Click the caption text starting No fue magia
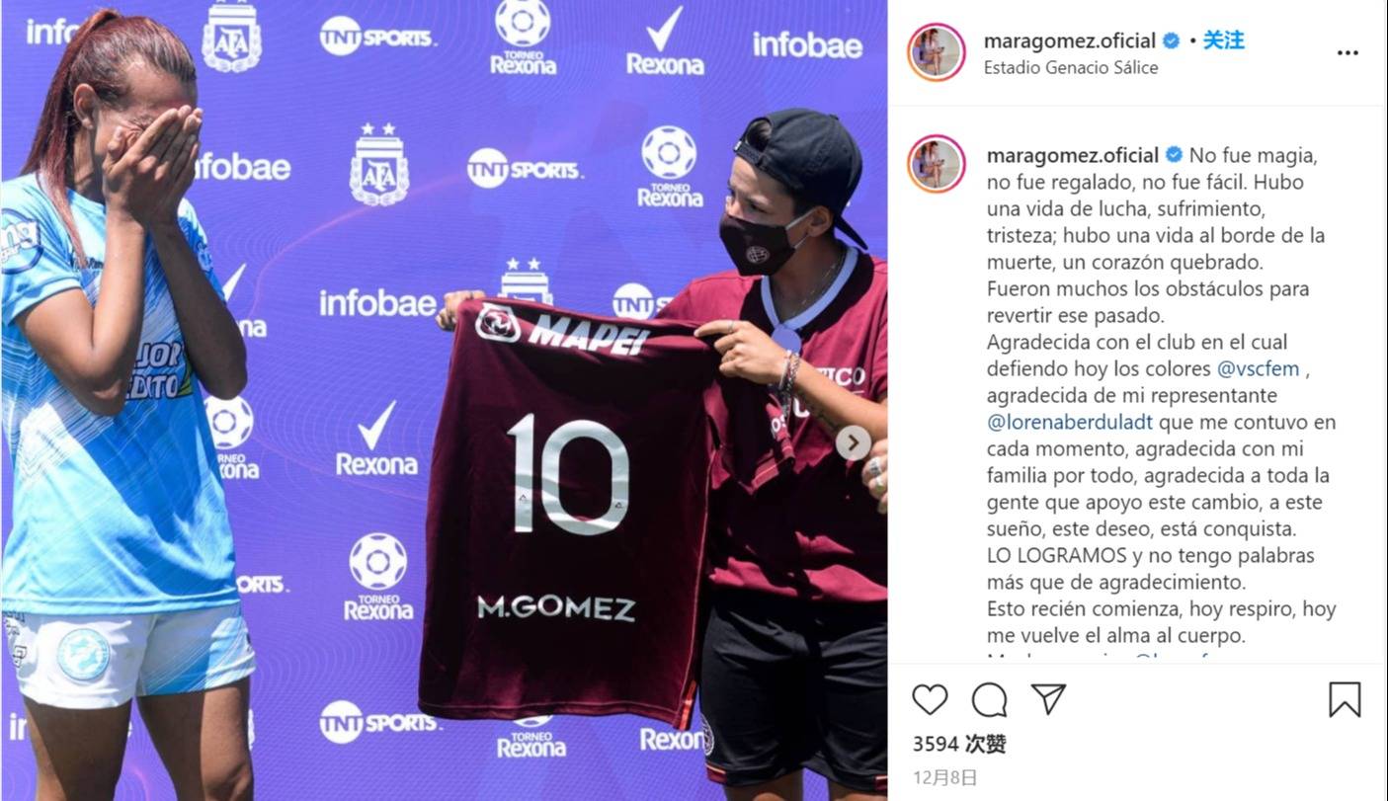The width and height of the screenshot is (1388, 801). (1161, 395)
